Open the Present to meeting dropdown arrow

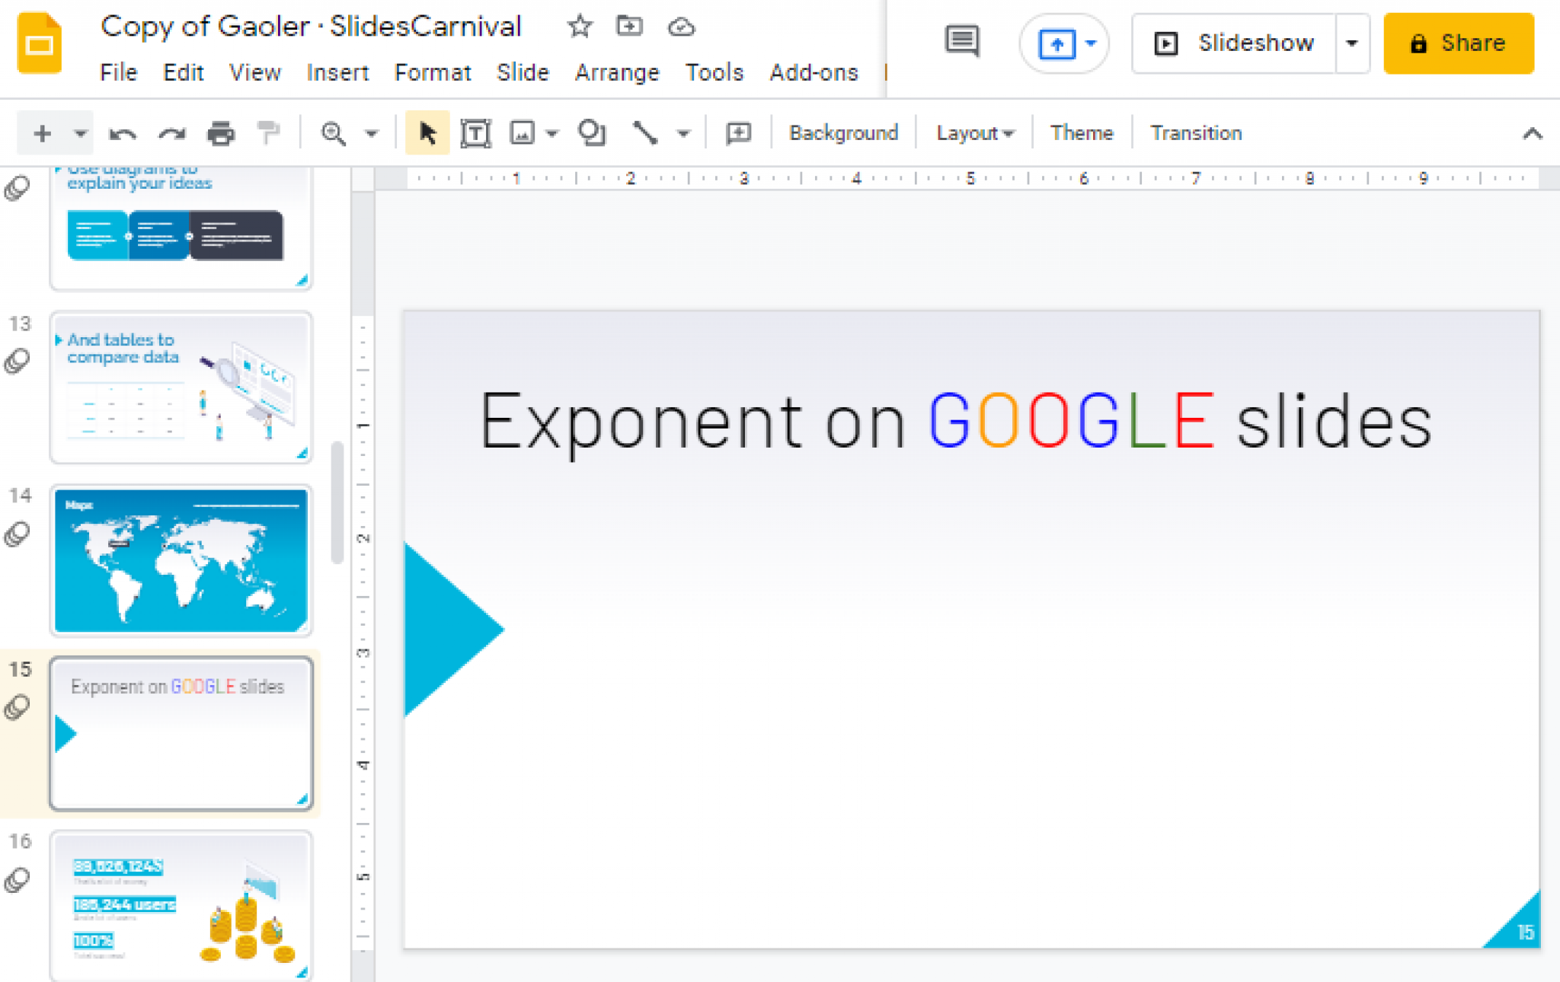coord(1091,43)
